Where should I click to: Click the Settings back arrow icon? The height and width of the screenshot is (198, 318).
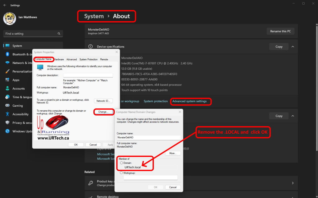[5, 5]
